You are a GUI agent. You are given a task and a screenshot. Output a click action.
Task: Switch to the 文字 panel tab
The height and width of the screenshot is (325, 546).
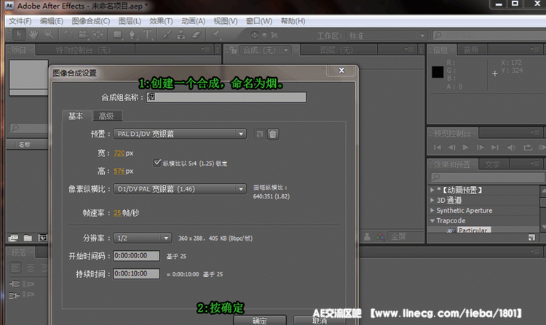coord(493,164)
